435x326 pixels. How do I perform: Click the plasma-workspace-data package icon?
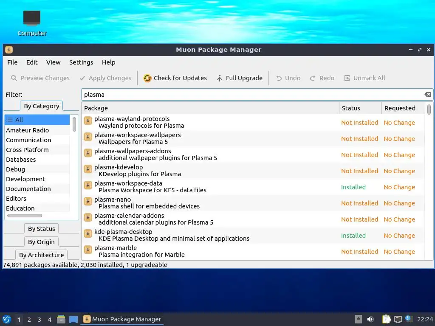coord(88,185)
